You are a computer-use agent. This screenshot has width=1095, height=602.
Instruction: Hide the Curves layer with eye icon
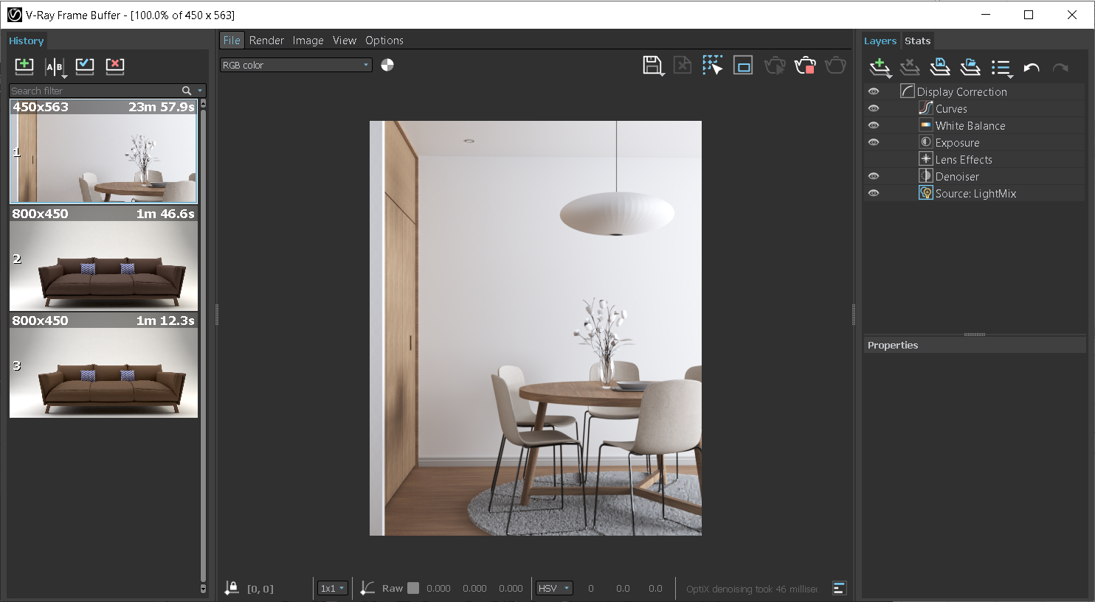click(x=874, y=108)
